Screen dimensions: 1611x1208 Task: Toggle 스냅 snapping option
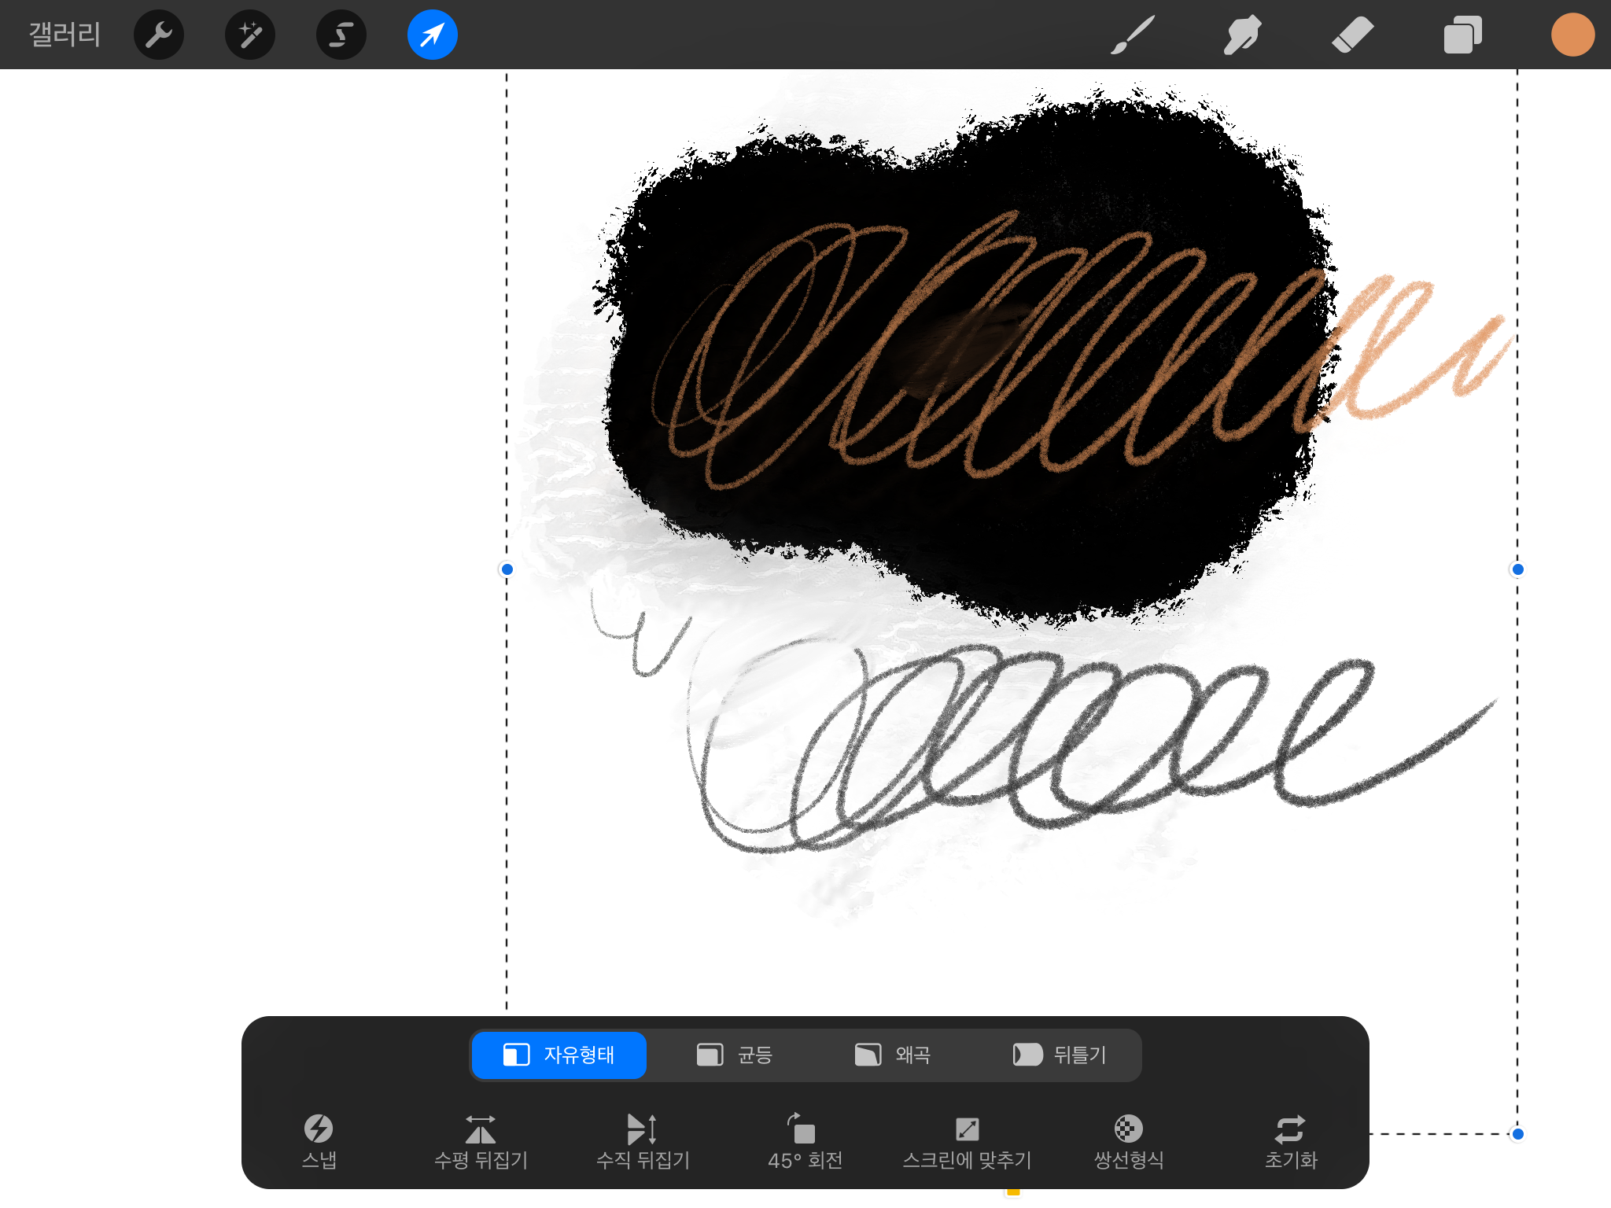tap(319, 1140)
